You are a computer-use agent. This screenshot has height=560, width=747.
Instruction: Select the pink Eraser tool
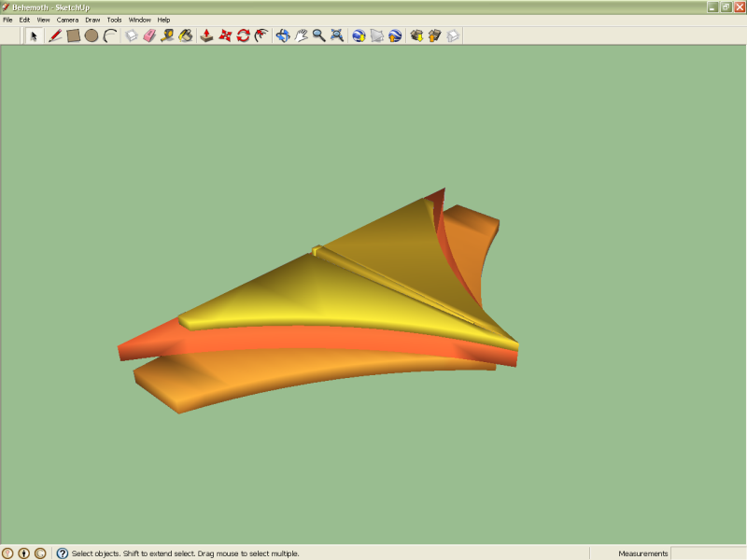pos(149,35)
